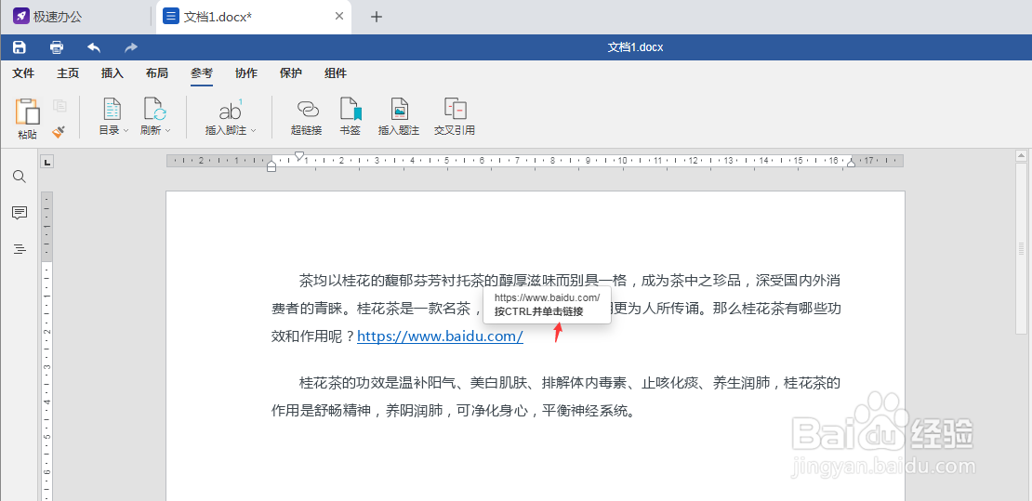Expand the 插入脚注 dropdown arrow

(x=254, y=130)
